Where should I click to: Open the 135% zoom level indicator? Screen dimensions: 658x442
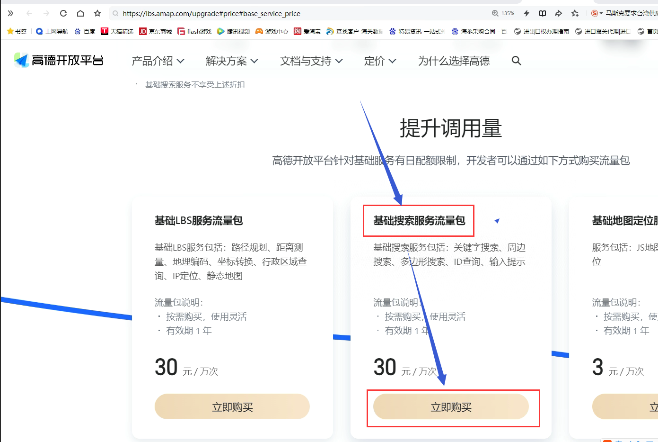503,13
